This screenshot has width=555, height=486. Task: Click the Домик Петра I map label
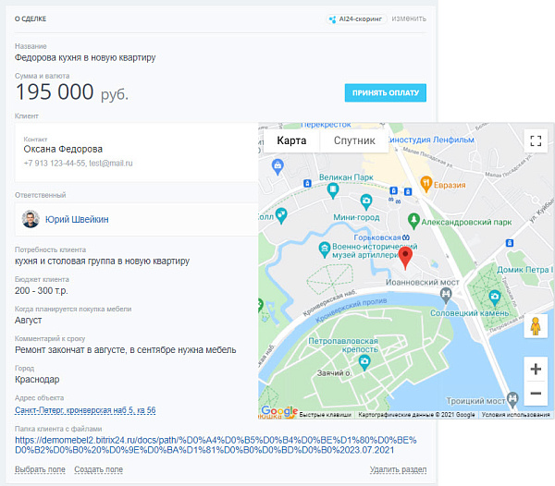(524, 270)
